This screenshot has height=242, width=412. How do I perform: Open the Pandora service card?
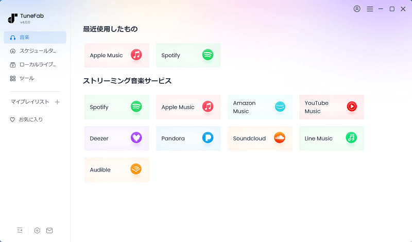(x=188, y=138)
